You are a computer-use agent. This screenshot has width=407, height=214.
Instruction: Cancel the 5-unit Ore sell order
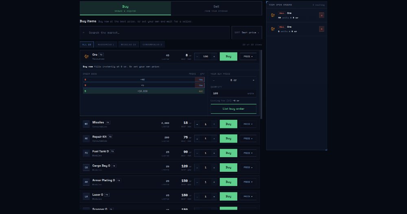pos(322,29)
